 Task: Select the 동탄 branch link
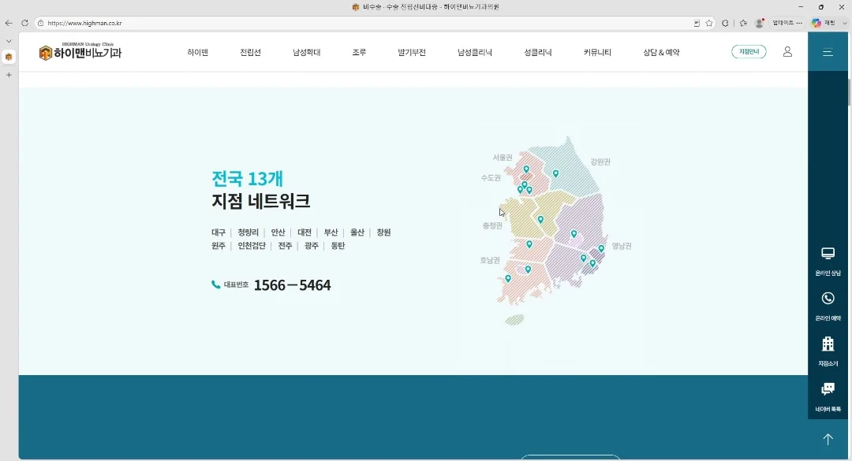coord(338,246)
